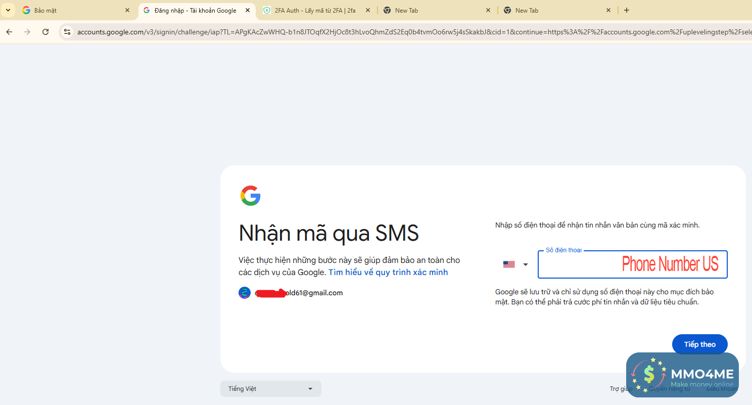Switch to the Bảo mật tab

[x=76, y=10]
